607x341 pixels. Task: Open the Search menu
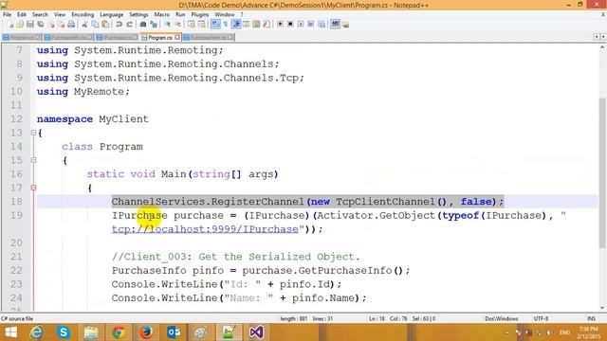coord(40,14)
